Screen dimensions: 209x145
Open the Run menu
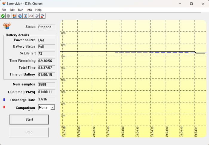pyautogui.click(x=21, y=10)
